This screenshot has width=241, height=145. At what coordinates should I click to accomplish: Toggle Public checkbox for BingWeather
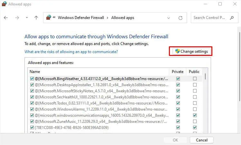tap(195, 79)
